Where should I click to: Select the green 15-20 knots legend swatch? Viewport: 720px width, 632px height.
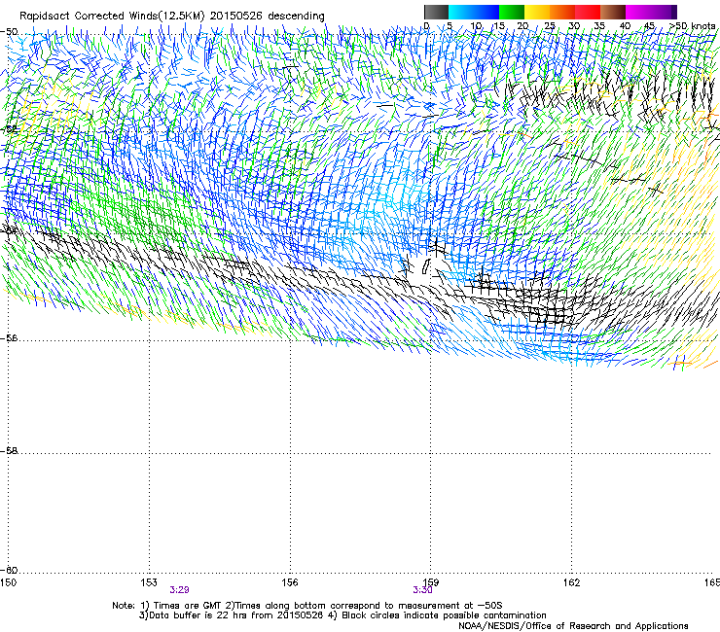[512, 12]
